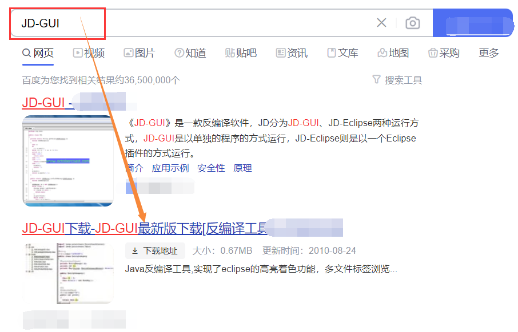This screenshot has width=518, height=332.
Task: Click the 贴 icon on 贴吧 tab
Action: [230, 52]
